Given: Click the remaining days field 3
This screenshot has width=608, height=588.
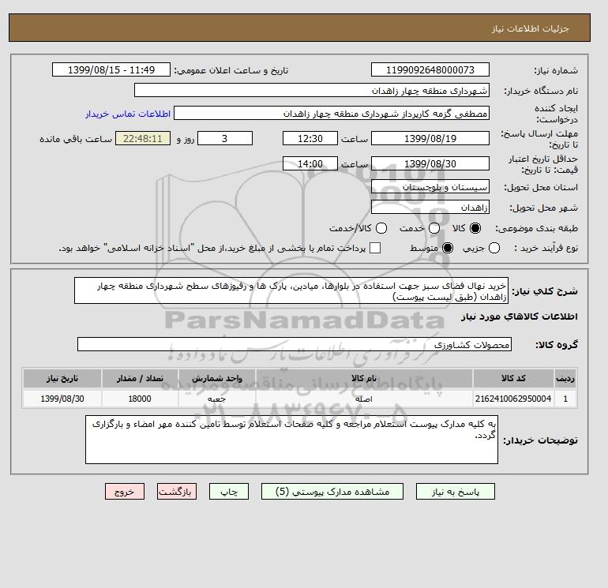Looking at the screenshot, I should click(225, 138).
